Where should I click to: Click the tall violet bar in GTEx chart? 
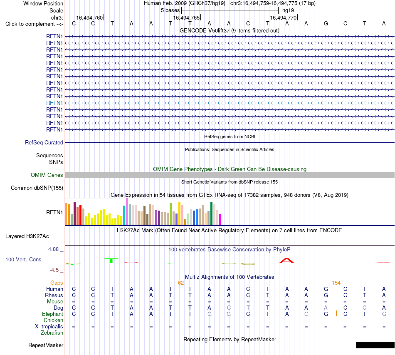pyautogui.click(x=127, y=211)
